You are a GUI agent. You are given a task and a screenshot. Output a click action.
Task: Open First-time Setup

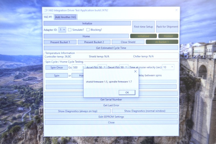coord(143,27)
